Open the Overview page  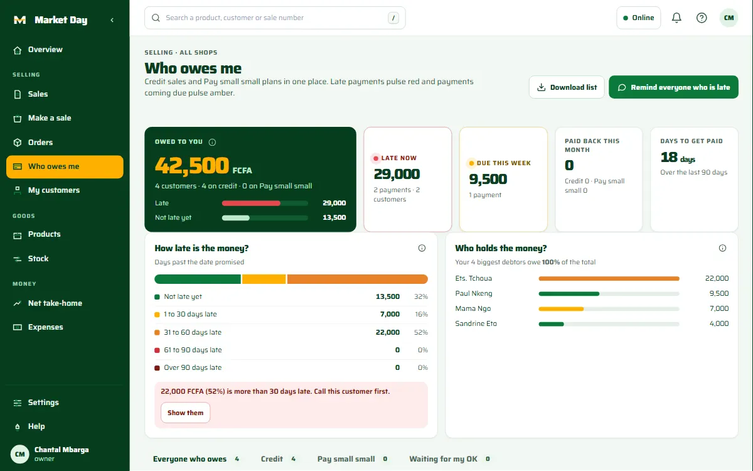pyautogui.click(x=65, y=50)
